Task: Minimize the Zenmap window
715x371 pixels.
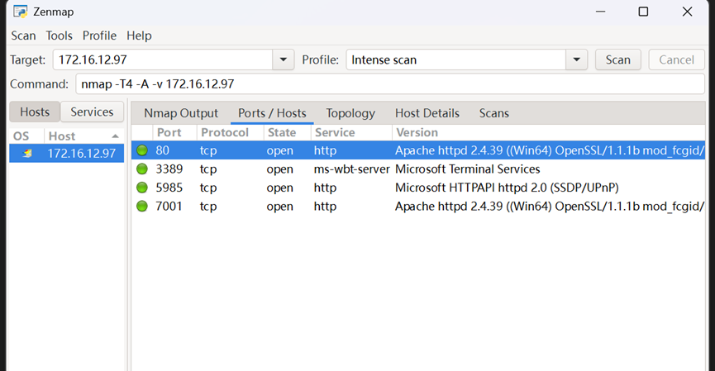Action: click(601, 12)
